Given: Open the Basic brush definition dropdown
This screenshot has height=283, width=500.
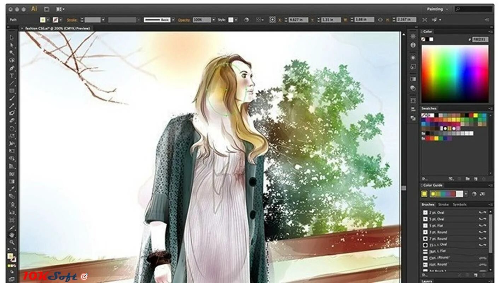Looking at the screenshot, I should (x=173, y=20).
